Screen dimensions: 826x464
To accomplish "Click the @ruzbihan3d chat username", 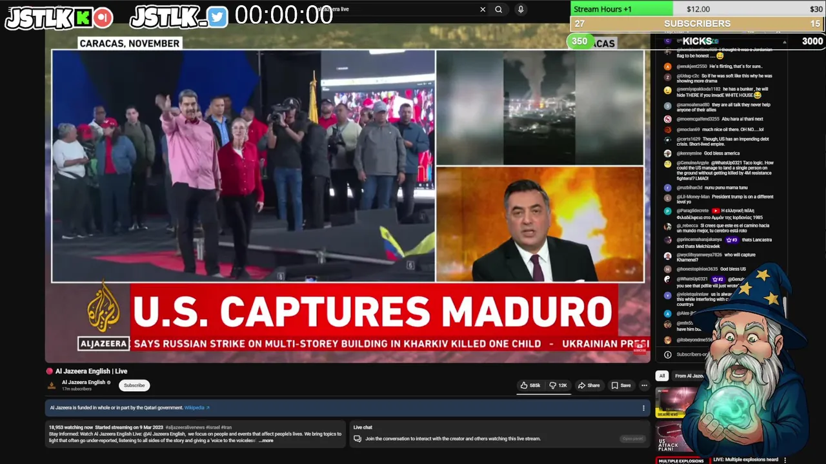I will click(689, 188).
